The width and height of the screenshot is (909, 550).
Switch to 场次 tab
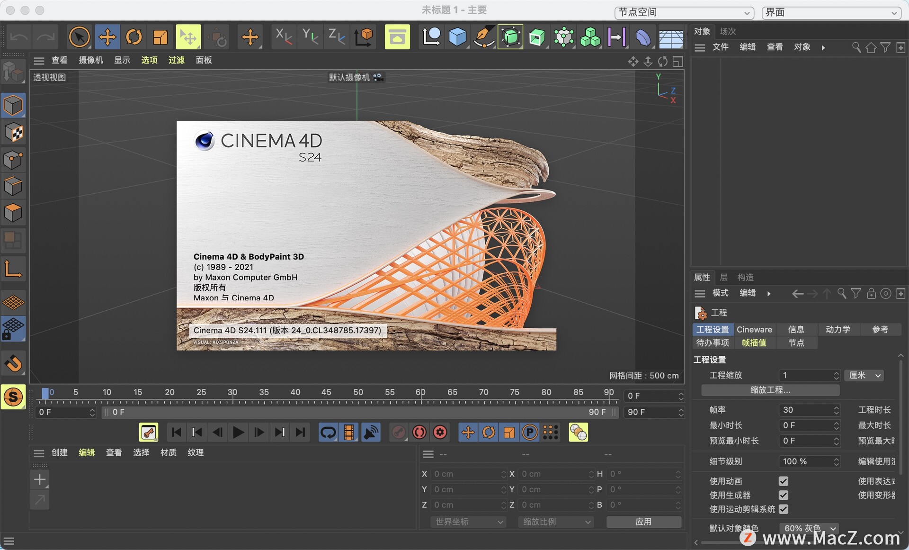point(728,31)
